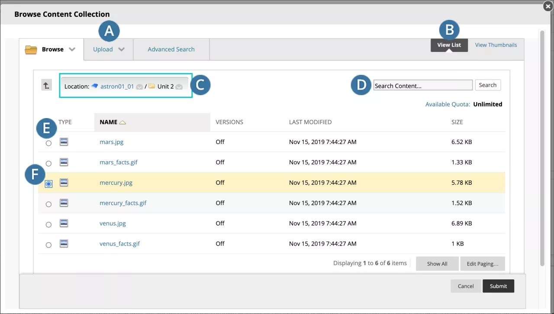The height and width of the screenshot is (314, 554).
Task: Expand the Browse tab chevron menu
Action: 72,49
